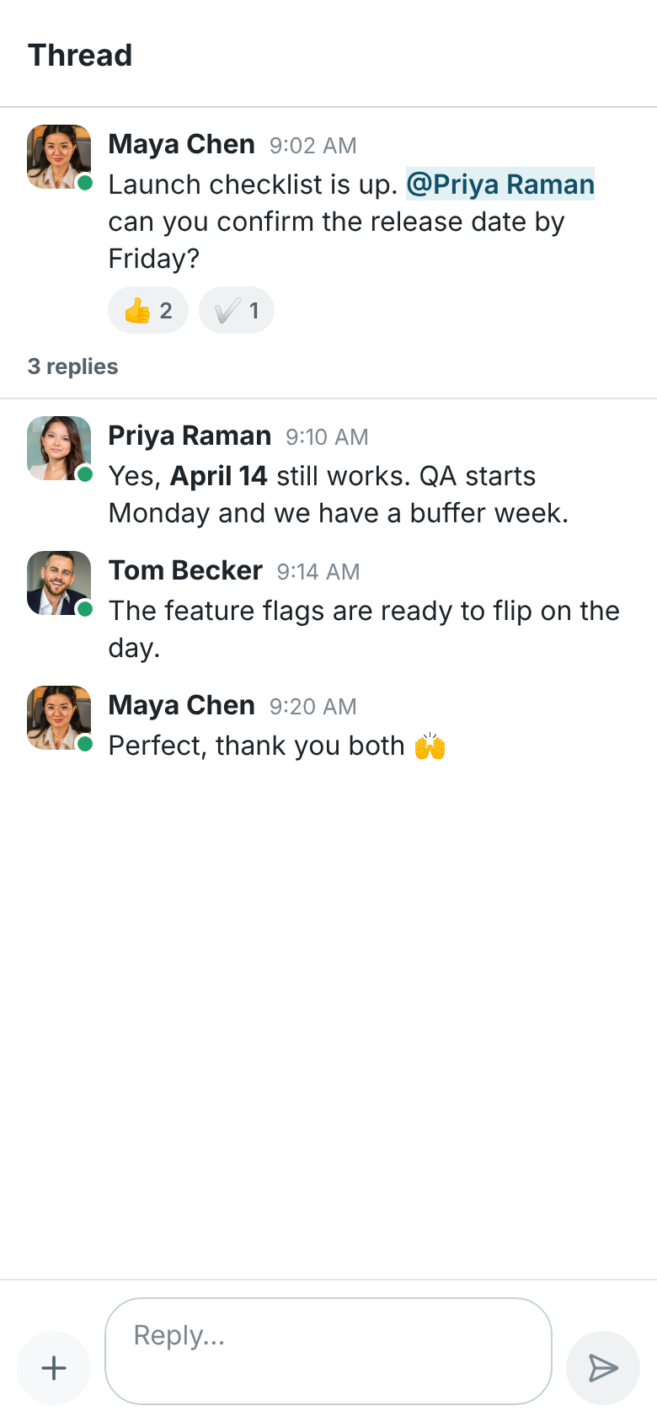
Task: Open the plus attachment button
Action: (x=54, y=1368)
